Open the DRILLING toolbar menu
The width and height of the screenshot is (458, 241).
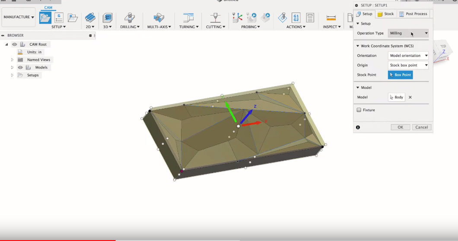pyautogui.click(x=130, y=27)
